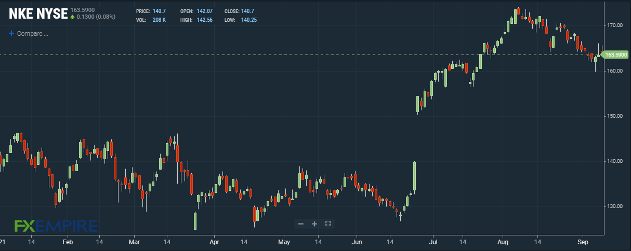The height and width of the screenshot is (251, 631).
Task: Click the Jun date axis label
Action: [357, 242]
